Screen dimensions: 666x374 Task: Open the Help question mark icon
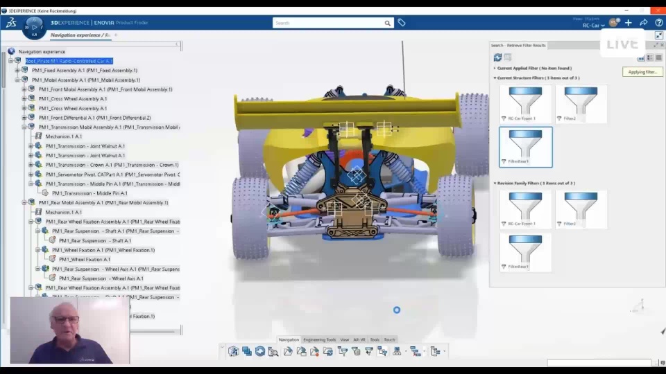coord(659,23)
